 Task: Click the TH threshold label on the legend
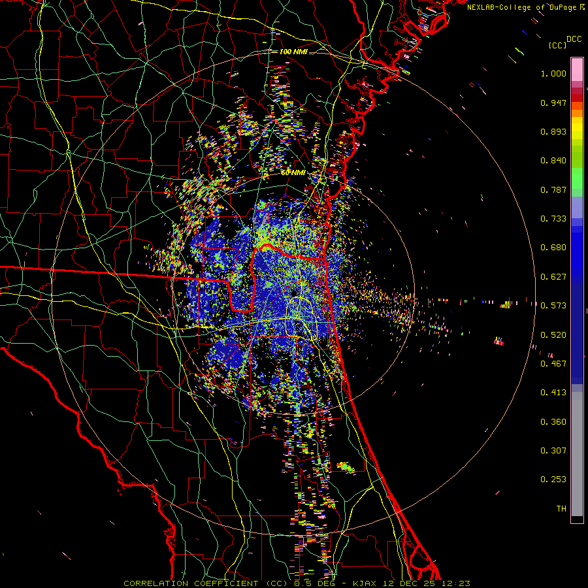click(561, 509)
